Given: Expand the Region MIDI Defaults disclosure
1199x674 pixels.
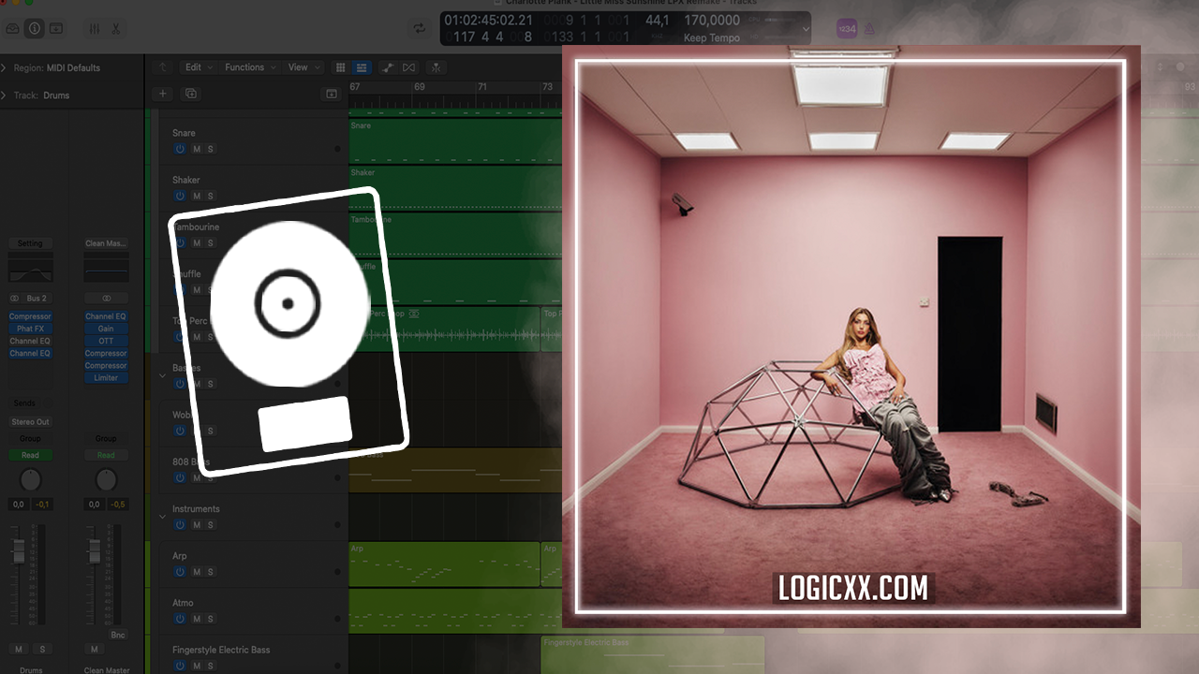Looking at the screenshot, I should click(4, 68).
